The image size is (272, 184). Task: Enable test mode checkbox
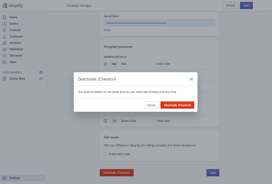pos(105,154)
